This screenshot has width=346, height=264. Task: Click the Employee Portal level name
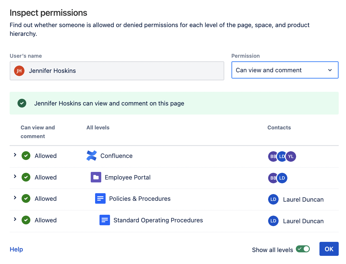click(x=127, y=177)
